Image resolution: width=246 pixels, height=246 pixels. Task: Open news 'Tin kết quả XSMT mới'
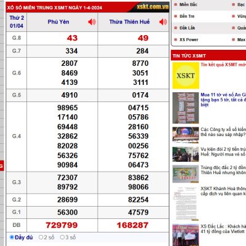223,65
